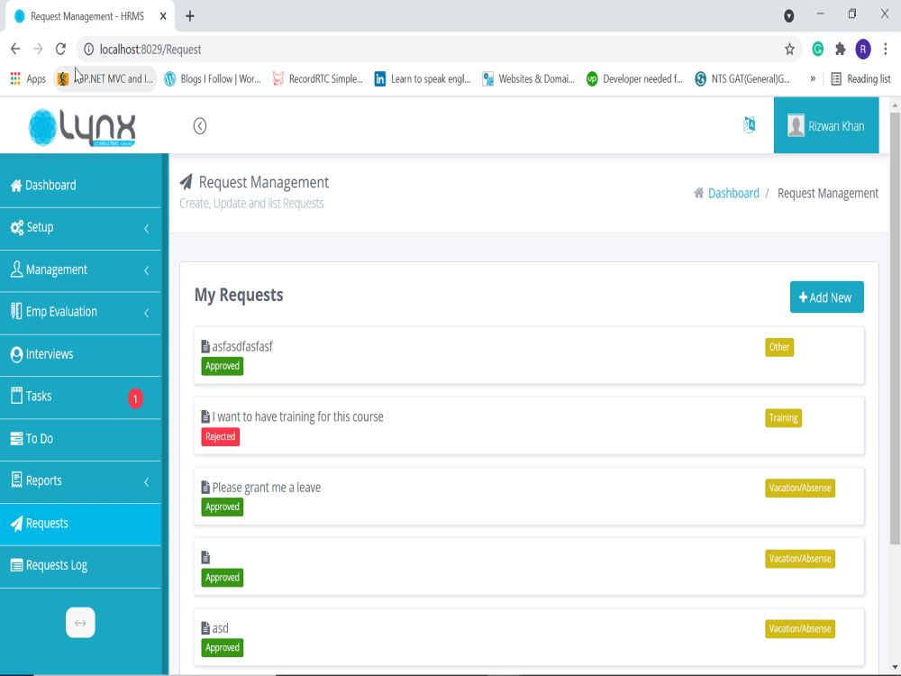Image resolution: width=901 pixels, height=676 pixels.
Task: Collapse sidebar with circled arrow icon
Action: [x=199, y=126]
